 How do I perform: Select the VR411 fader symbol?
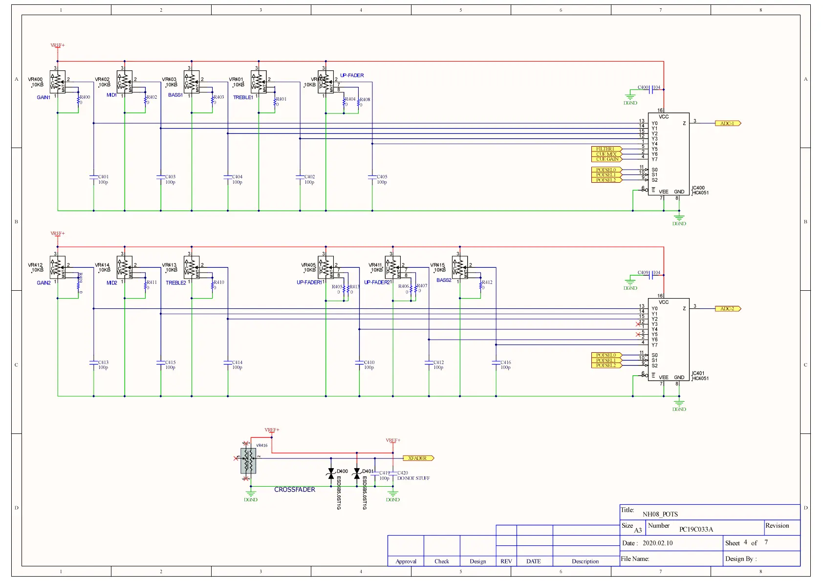click(393, 267)
